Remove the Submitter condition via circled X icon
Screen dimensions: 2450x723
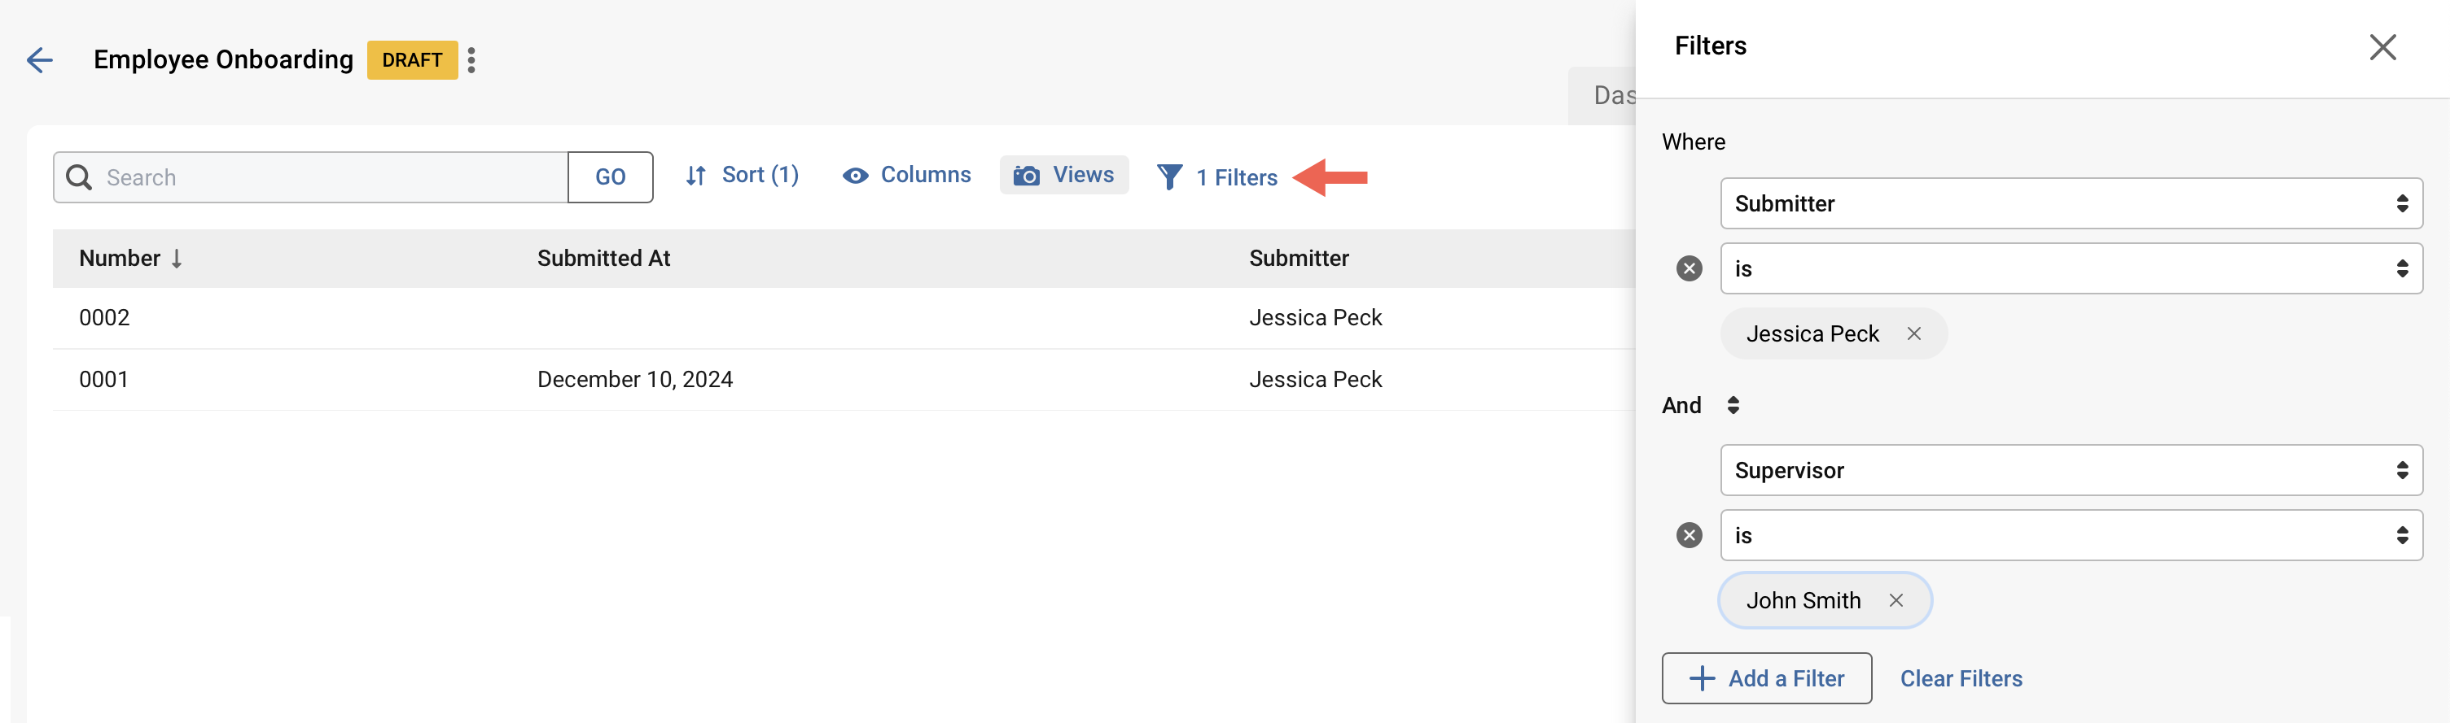1690,269
